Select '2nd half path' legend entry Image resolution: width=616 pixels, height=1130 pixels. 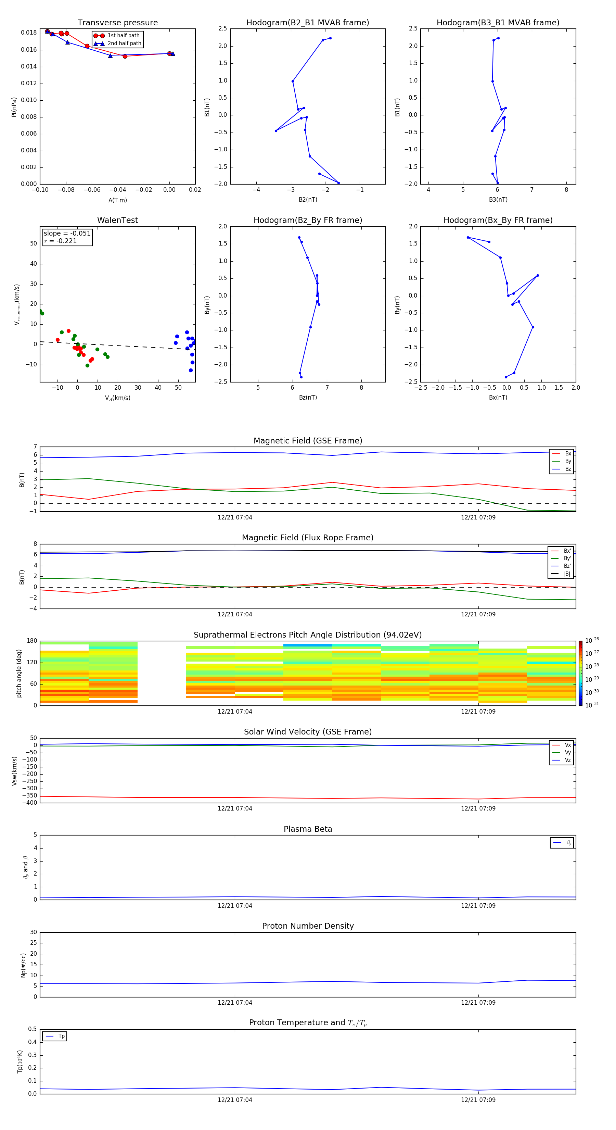pos(117,43)
